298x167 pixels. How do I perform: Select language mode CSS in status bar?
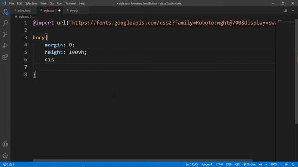237,164
